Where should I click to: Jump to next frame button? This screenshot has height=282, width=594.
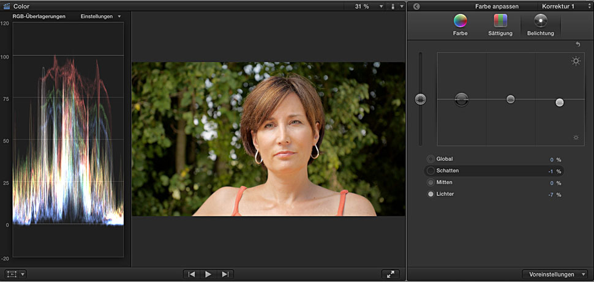click(x=225, y=274)
